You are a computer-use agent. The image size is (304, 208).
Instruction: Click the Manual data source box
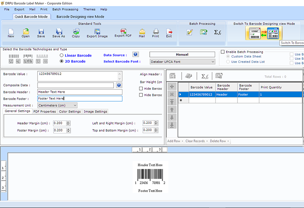(x=182, y=55)
